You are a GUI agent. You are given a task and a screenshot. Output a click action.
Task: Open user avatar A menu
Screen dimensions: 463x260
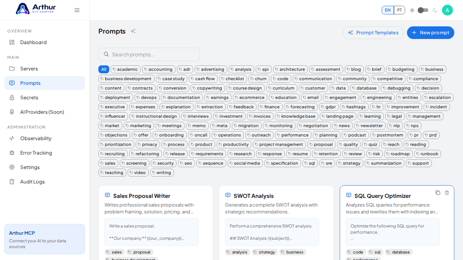pyautogui.click(x=447, y=10)
